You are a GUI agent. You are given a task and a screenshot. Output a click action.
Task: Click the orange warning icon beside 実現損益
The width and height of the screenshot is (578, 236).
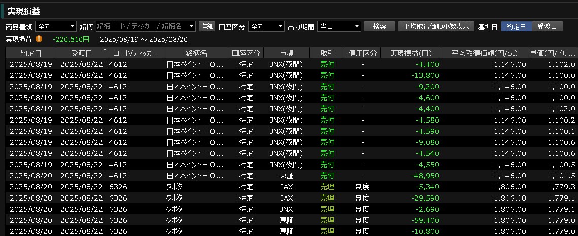(39, 38)
